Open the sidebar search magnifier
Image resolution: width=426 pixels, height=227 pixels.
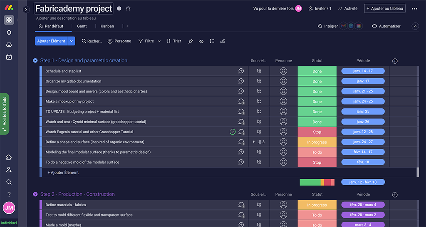click(9, 182)
